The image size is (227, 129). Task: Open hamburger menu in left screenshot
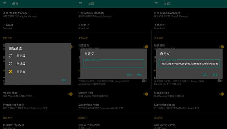(5, 3)
